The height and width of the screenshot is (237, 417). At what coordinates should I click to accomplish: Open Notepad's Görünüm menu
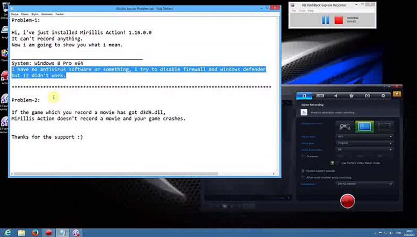pos(47,14)
